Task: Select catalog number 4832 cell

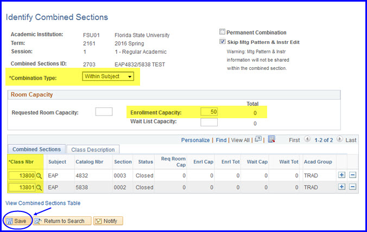Action: [x=81, y=176]
